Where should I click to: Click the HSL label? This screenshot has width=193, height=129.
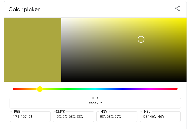click(147, 111)
